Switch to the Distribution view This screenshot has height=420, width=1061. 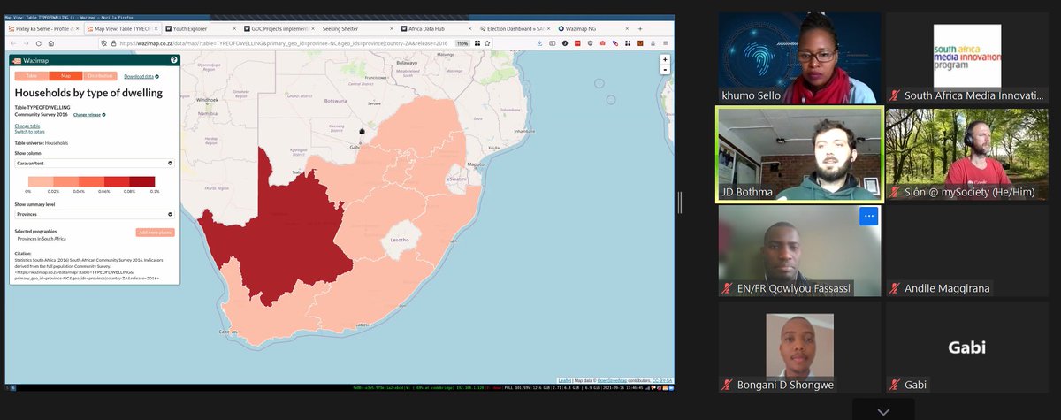tap(100, 77)
